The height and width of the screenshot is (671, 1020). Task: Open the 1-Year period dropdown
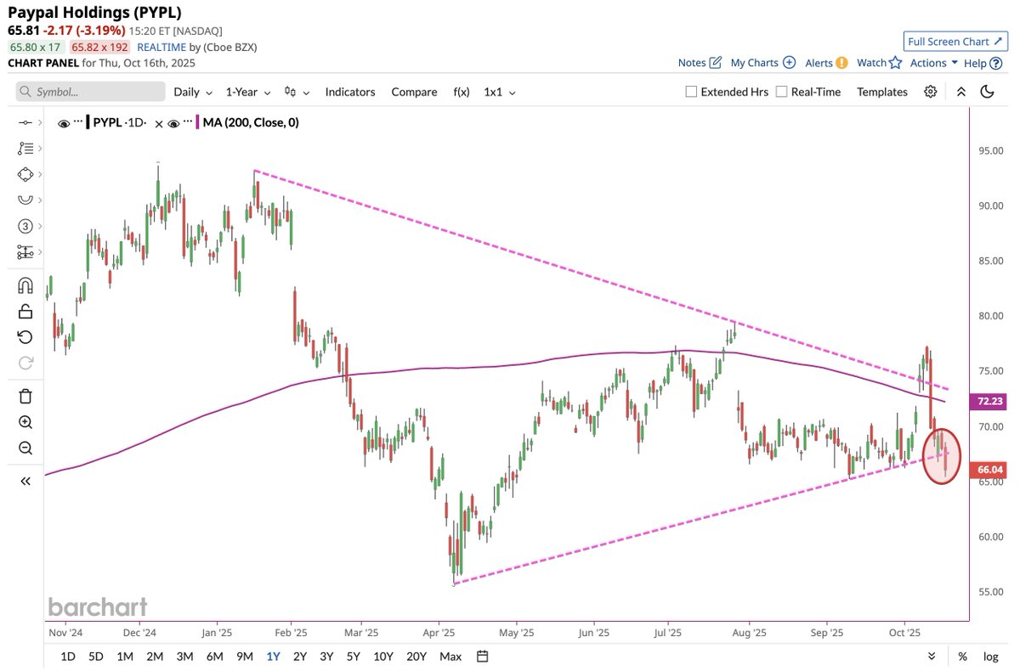click(247, 92)
